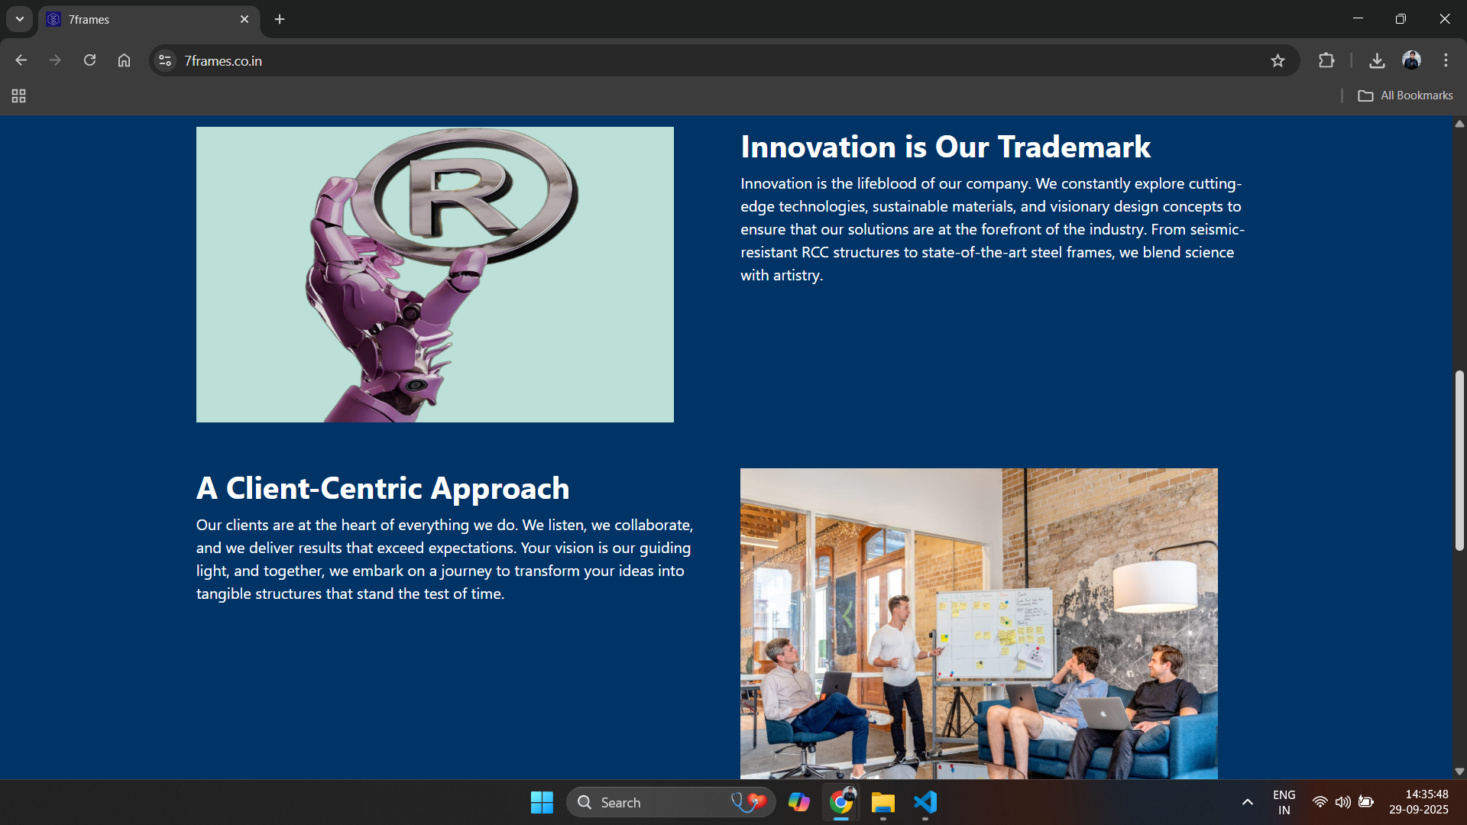Open a new browser tab
This screenshot has width=1467, height=825.
click(280, 19)
